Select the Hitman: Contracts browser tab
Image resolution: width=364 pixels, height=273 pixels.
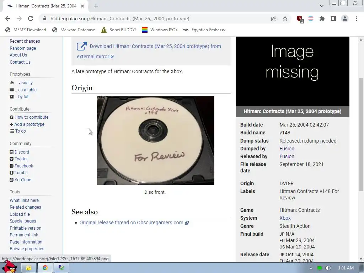45,6
